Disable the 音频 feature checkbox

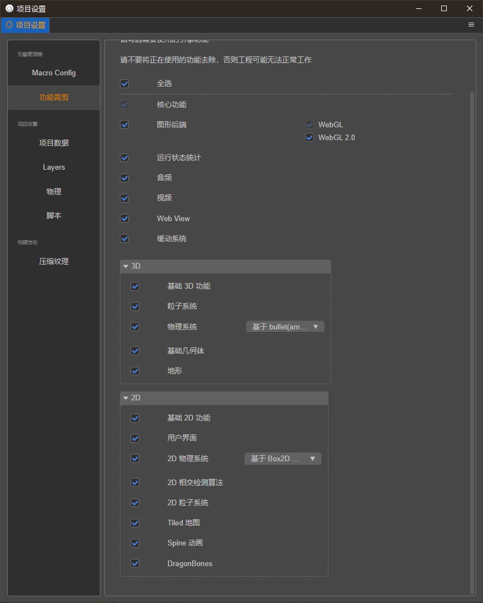coord(124,178)
